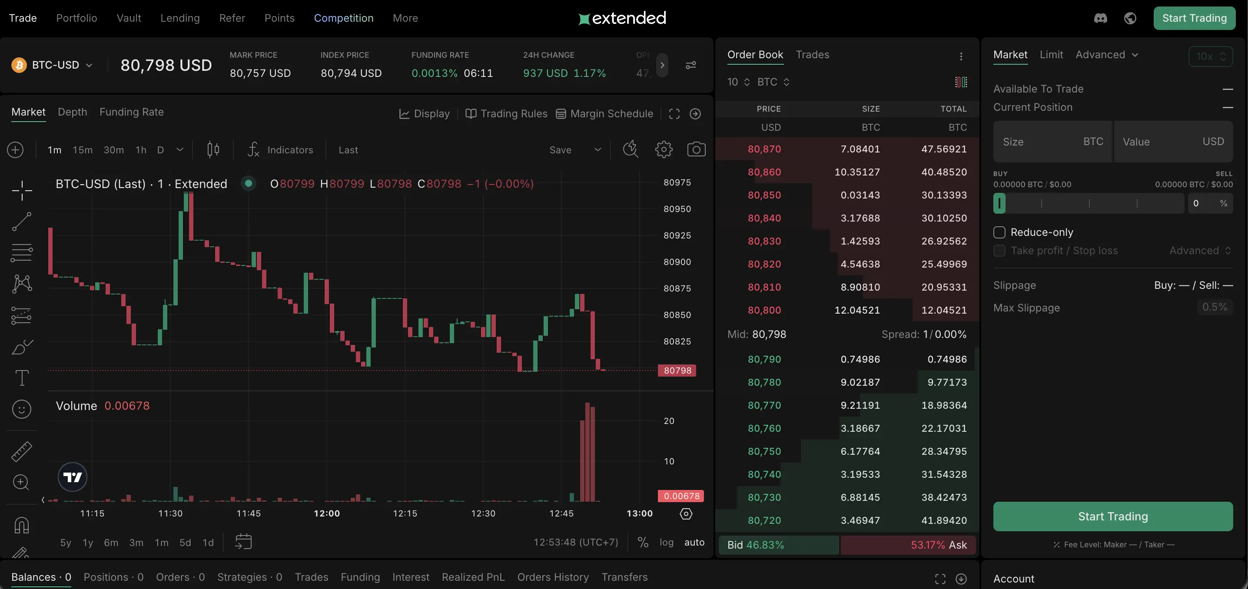Open Advanced order type dropdown
1248x589 pixels.
coord(1106,55)
